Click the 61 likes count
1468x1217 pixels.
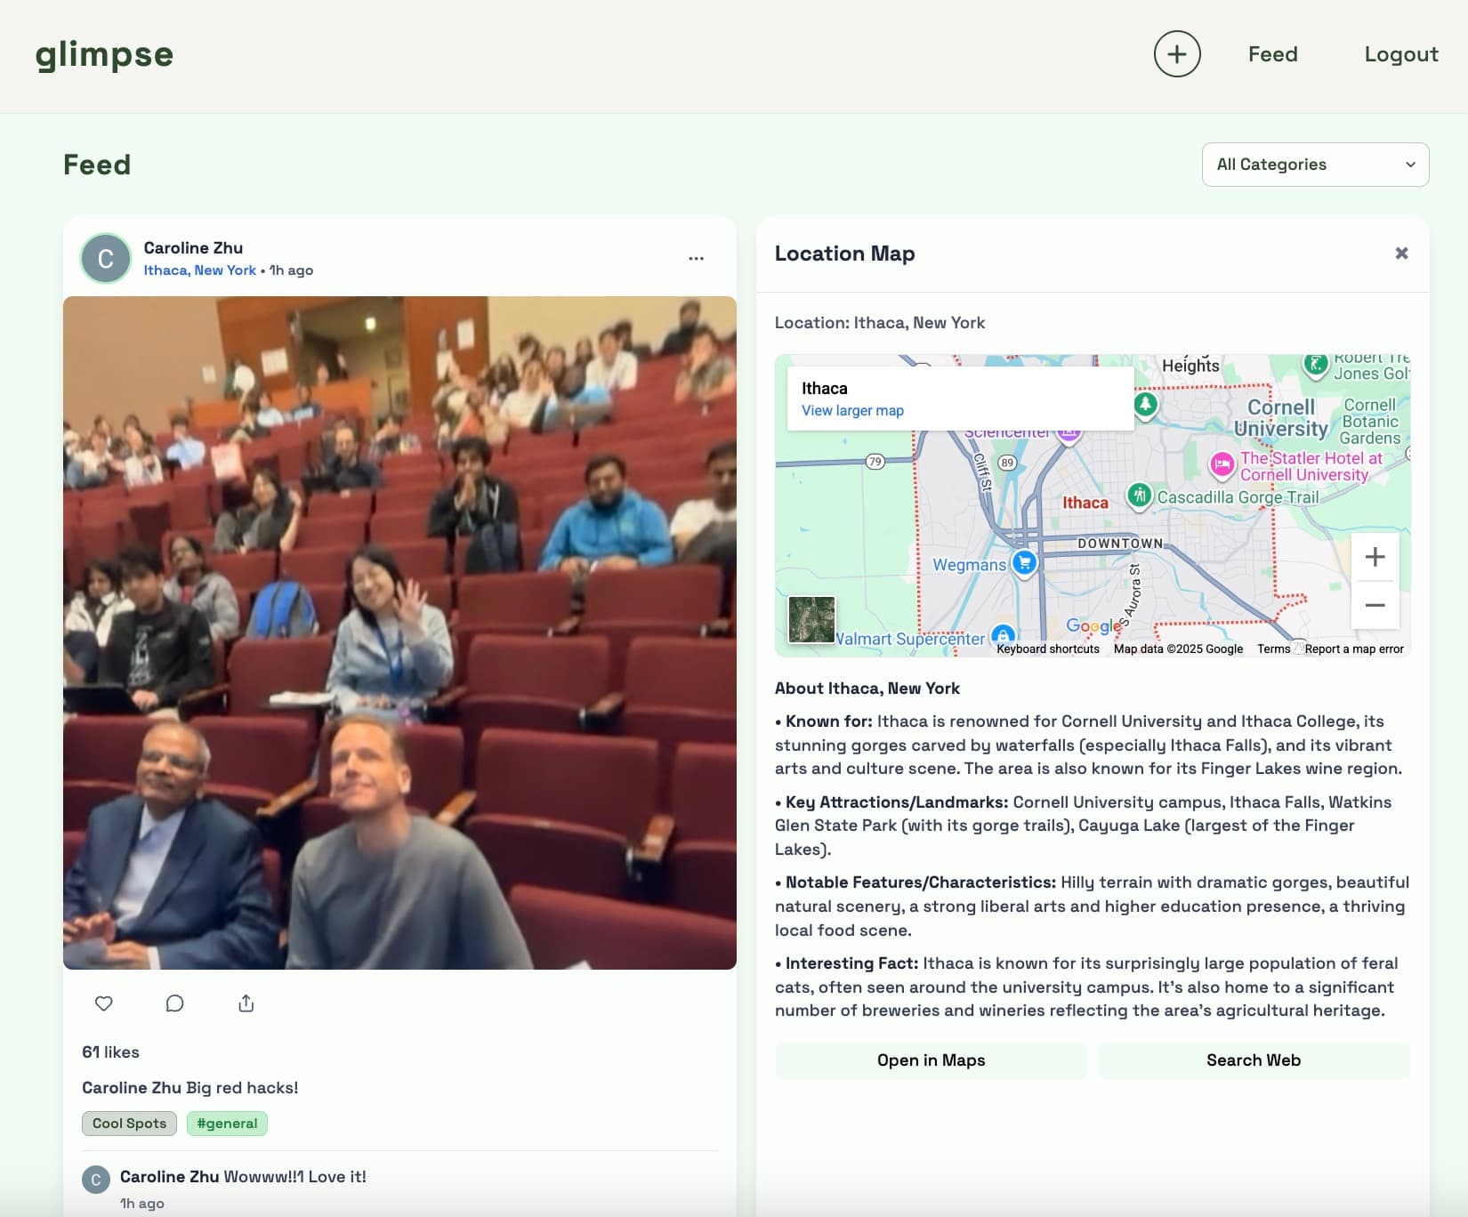coord(110,1052)
